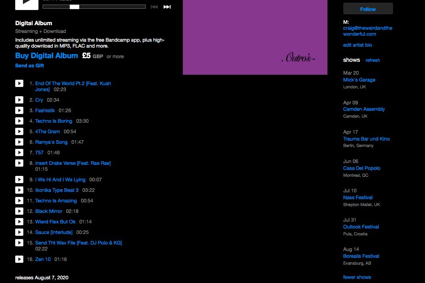
Task: Go to previous track in player
Action: (154, 7)
